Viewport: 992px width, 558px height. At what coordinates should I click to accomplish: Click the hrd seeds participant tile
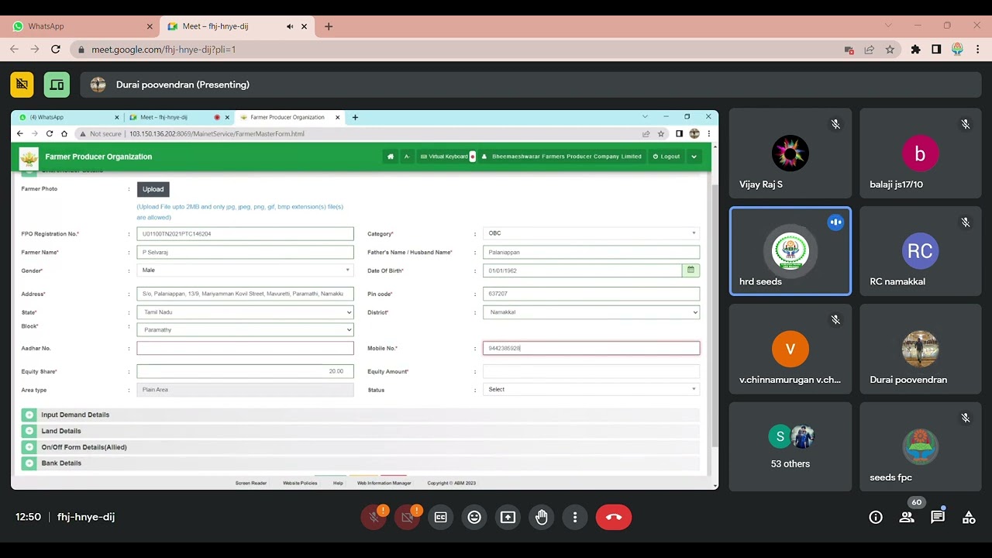pyautogui.click(x=790, y=251)
